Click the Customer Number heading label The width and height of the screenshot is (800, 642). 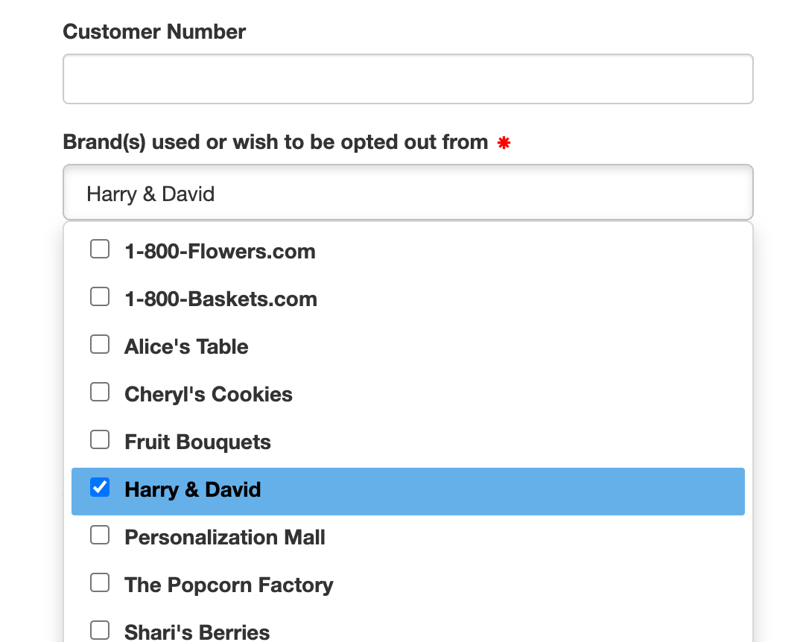[x=154, y=32]
